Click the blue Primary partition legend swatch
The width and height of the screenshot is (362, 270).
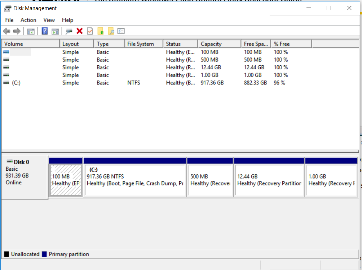[x=44, y=254]
